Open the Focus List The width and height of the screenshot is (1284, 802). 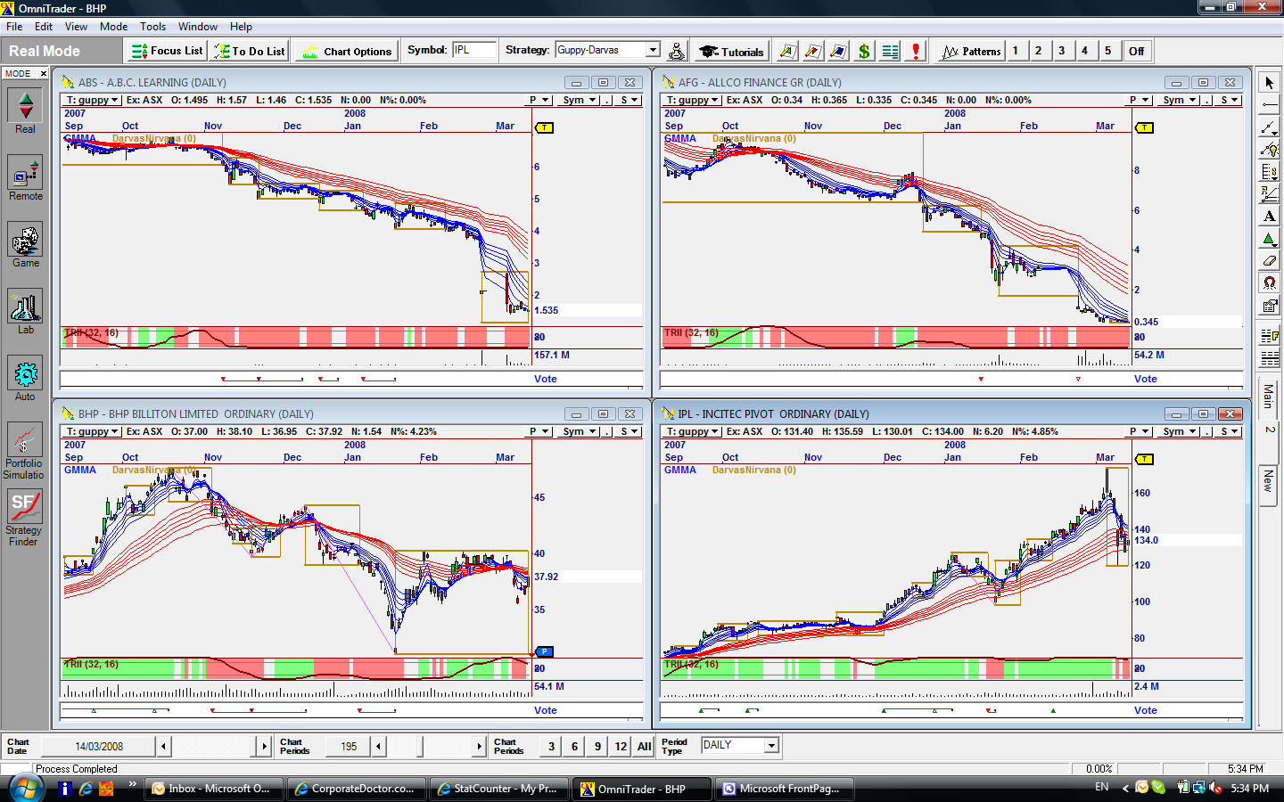(x=168, y=51)
